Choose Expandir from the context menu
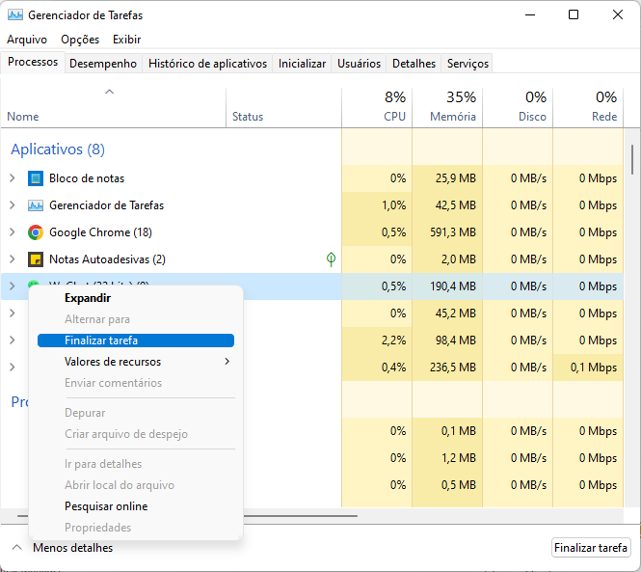The width and height of the screenshot is (641, 572). tap(88, 298)
